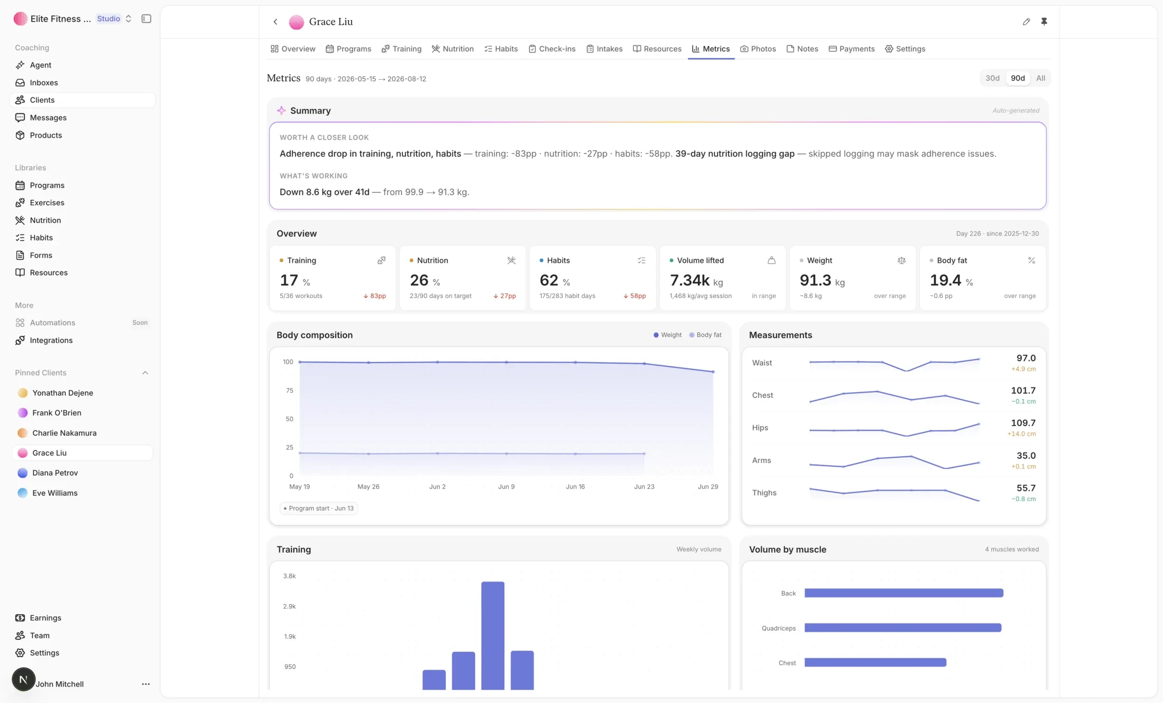The image size is (1163, 703).
Task: Open Inboxes in the sidebar
Action: 82,82
